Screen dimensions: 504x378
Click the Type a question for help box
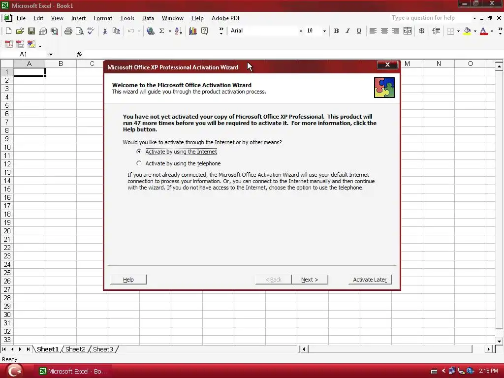pyautogui.click(x=430, y=18)
